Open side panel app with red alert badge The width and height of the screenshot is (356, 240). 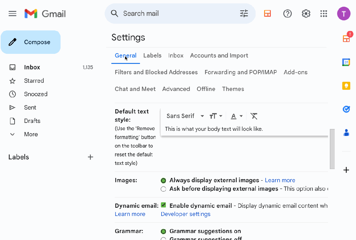(347, 38)
